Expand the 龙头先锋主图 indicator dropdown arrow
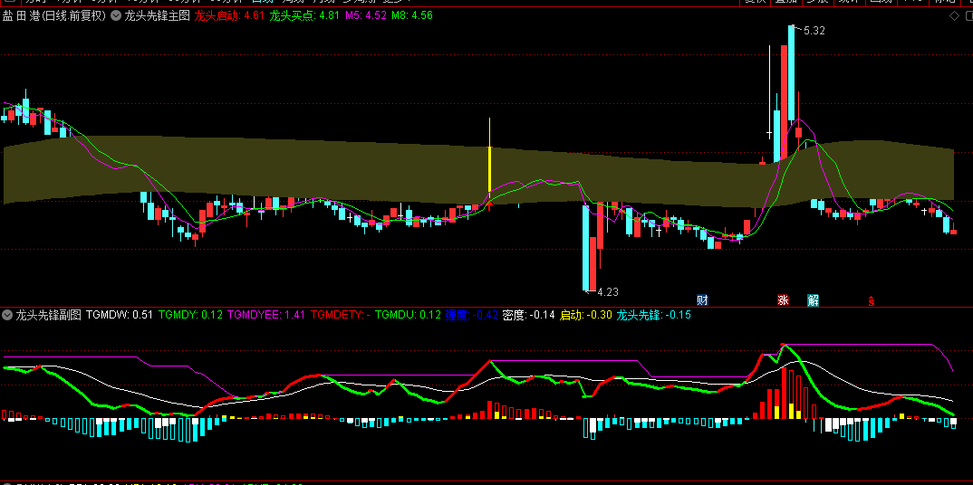The width and height of the screenshot is (973, 485). pos(115,16)
